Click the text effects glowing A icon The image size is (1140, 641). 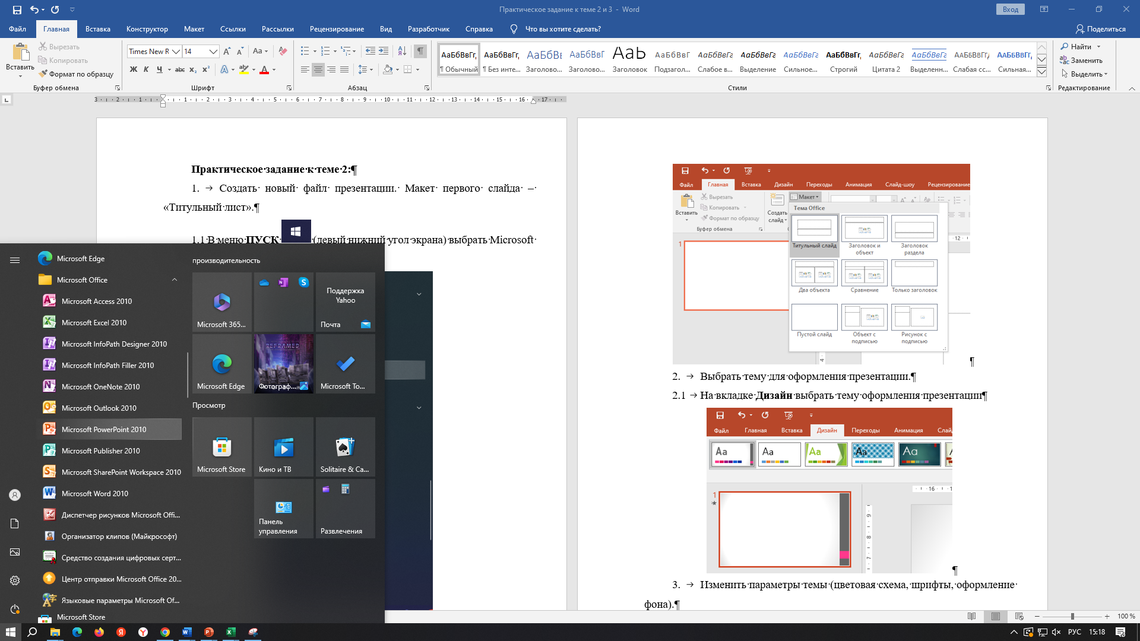tap(224, 69)
